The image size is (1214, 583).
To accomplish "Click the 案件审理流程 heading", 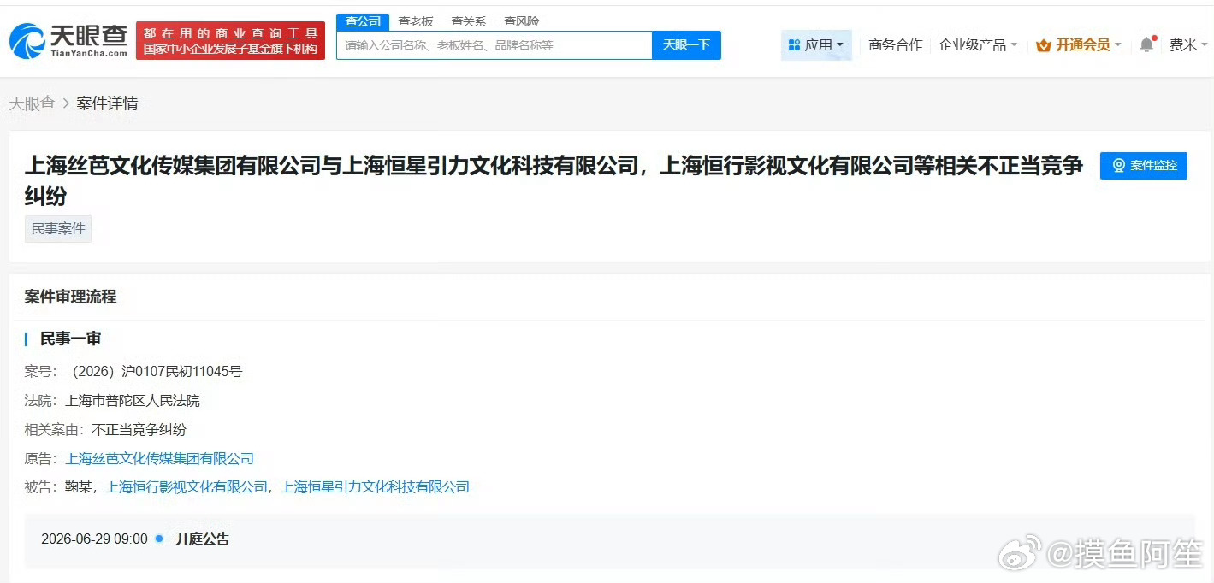I will (70, 297).
